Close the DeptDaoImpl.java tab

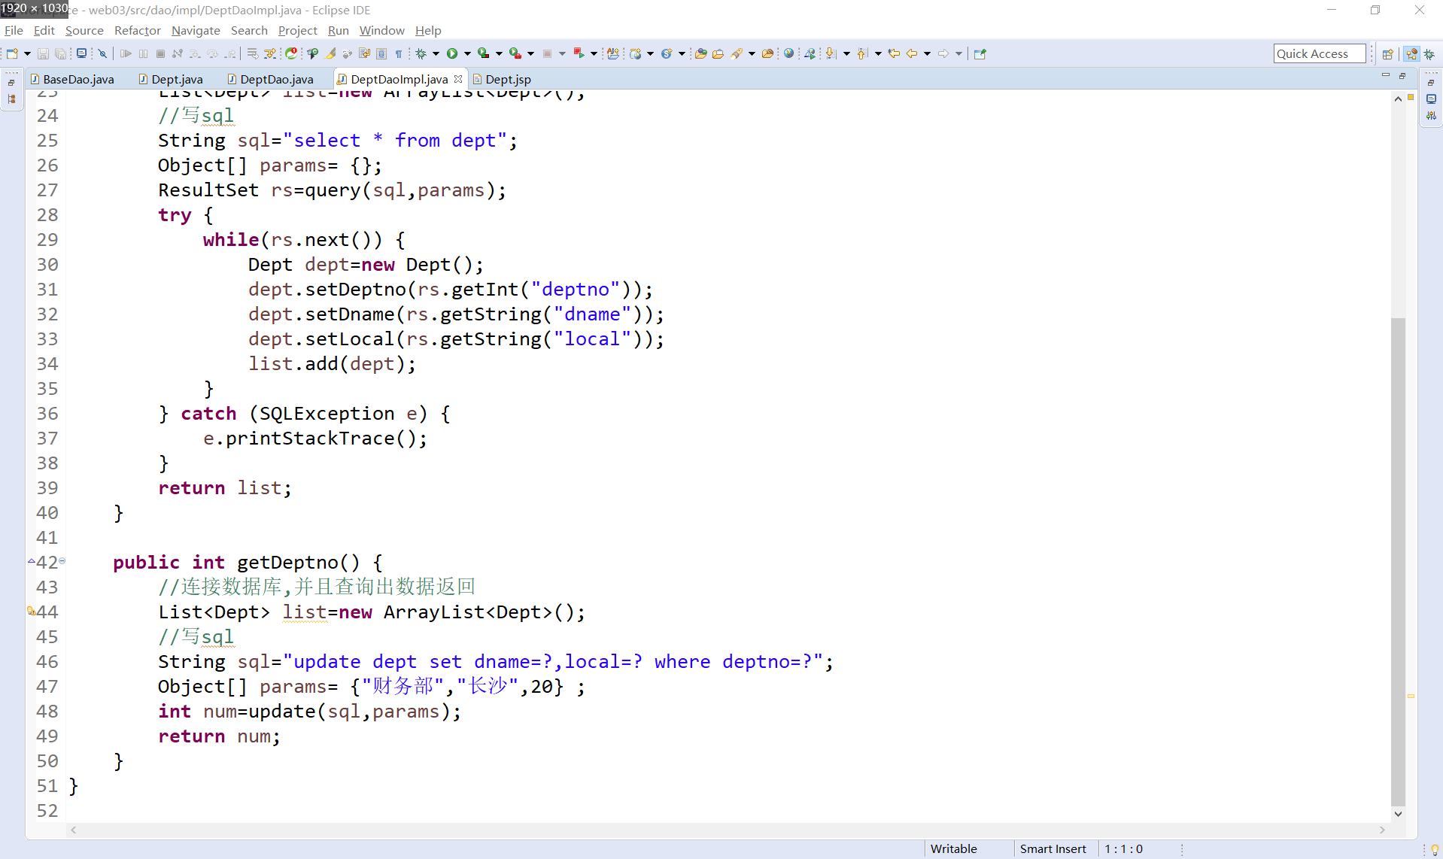click(x=458, y=79)
